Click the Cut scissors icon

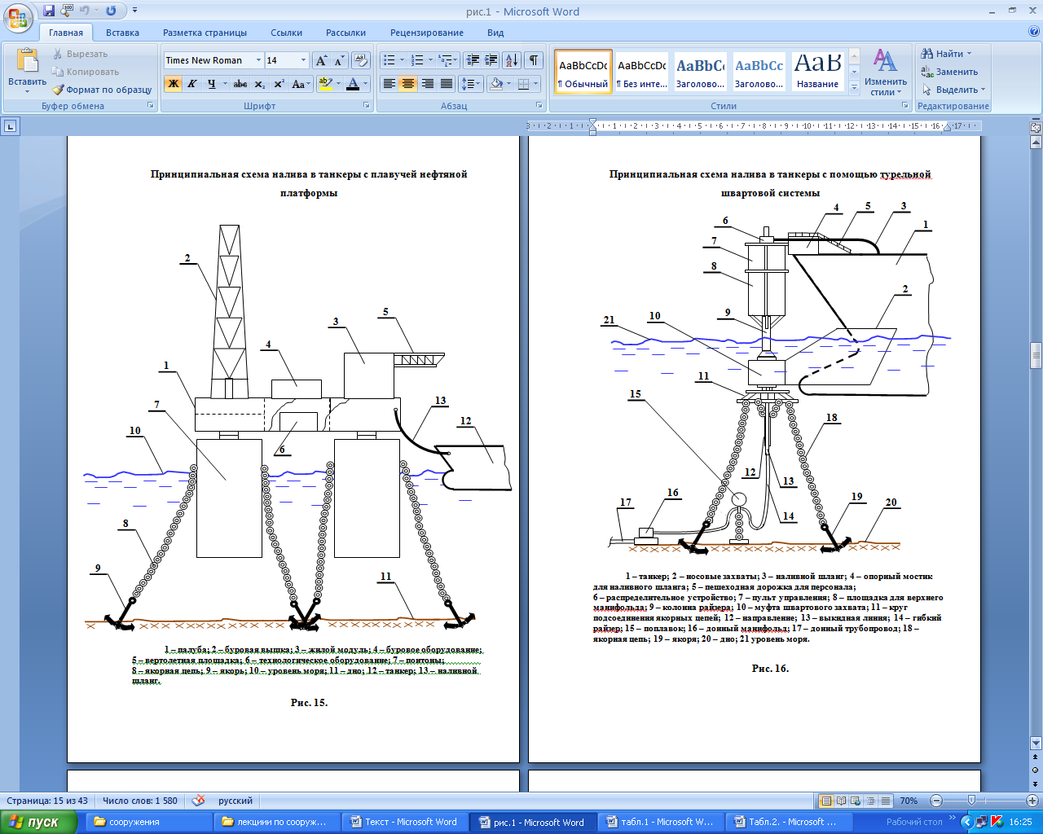58,54
